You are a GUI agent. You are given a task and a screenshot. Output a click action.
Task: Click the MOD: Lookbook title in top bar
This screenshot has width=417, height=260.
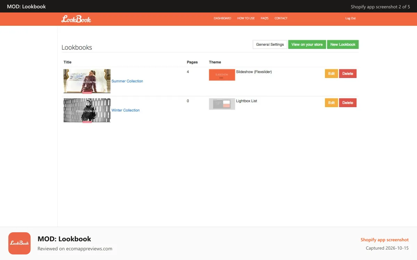[26, 6]
